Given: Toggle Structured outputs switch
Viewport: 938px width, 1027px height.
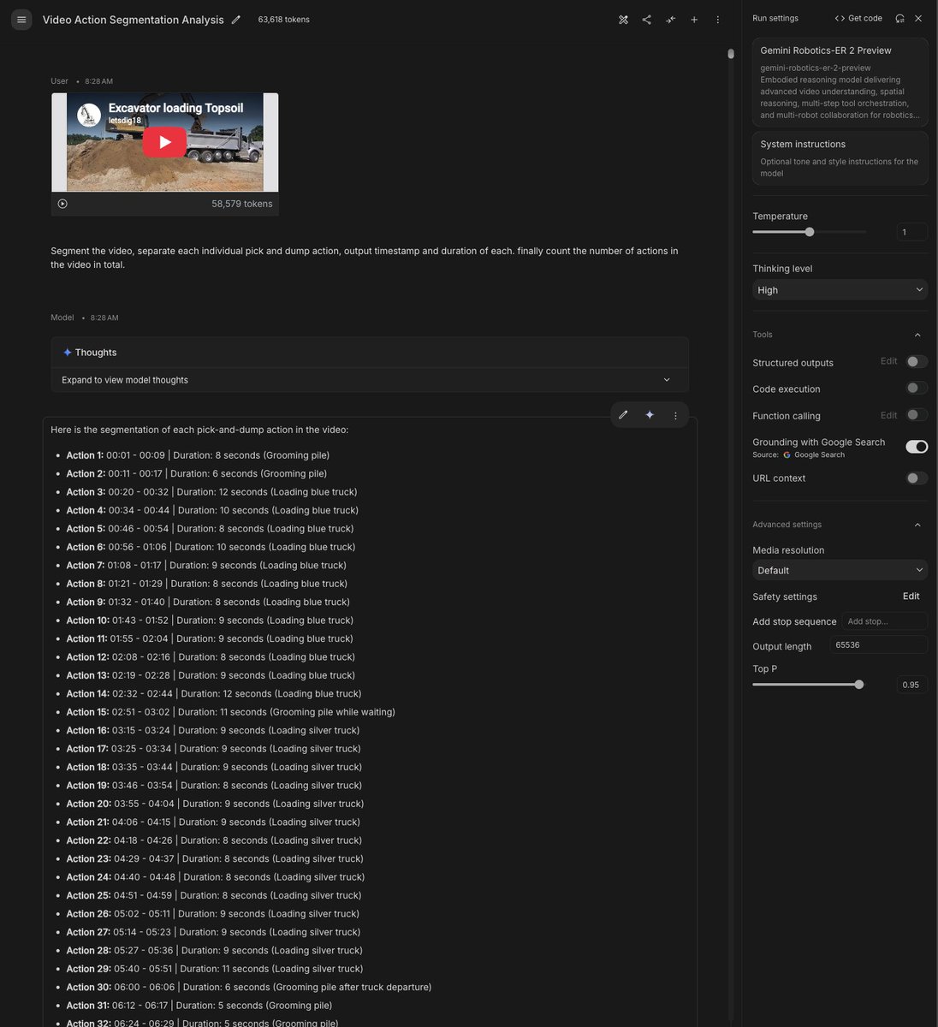Looking at the screenshot, I should tap(917, 362).
